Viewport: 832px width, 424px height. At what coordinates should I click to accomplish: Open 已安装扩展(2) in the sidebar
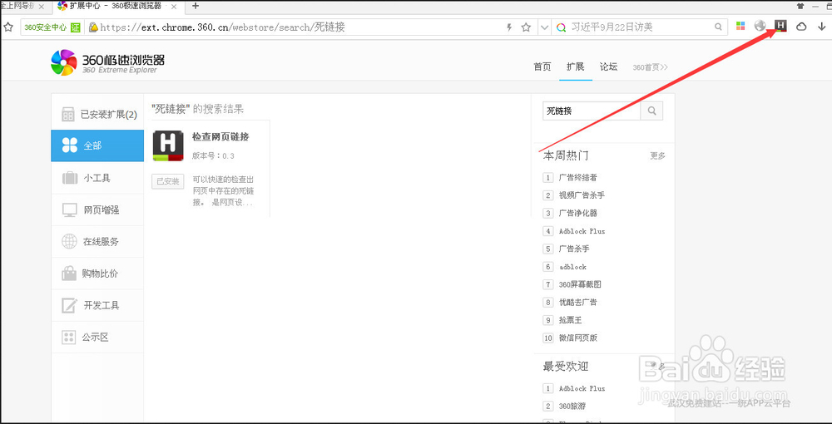(97, 114)
